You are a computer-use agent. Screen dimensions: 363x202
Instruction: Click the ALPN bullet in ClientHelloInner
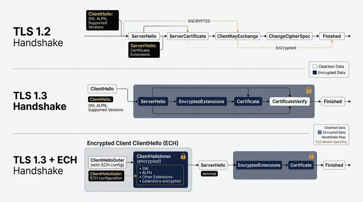146,173
